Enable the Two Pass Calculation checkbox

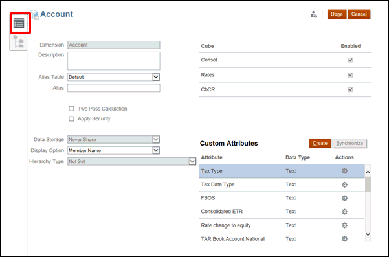pyautogui.click(x=71, y=109)
